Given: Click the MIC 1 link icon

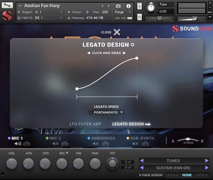Looking at the screenshot, I should click(27, 143).
